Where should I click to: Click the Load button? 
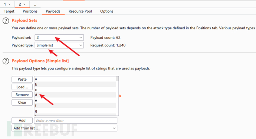pos(22,87)
